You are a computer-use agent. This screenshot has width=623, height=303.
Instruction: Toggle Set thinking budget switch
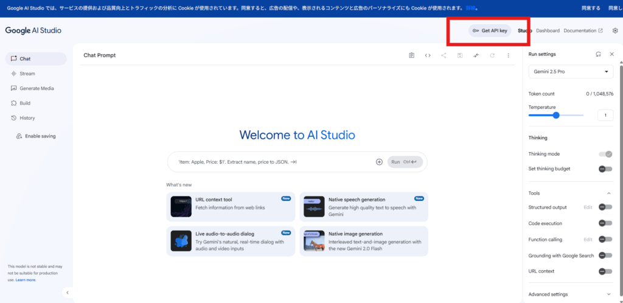click(x=605, y=169)
